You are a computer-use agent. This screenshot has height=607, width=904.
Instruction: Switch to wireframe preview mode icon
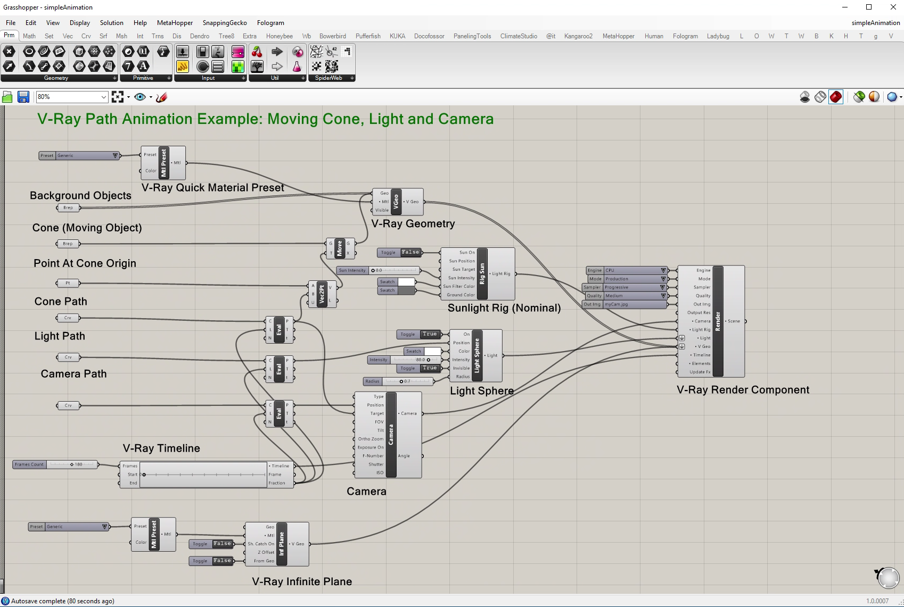point(820,97)
